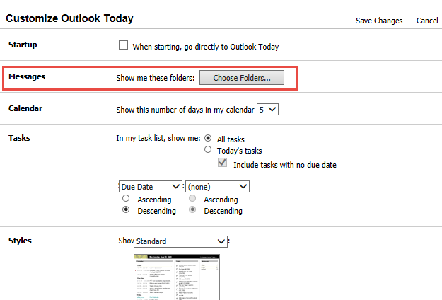Select Ascending under (none) sort
The width and height of the screenshot is (442, 300).
click(192, 199)
